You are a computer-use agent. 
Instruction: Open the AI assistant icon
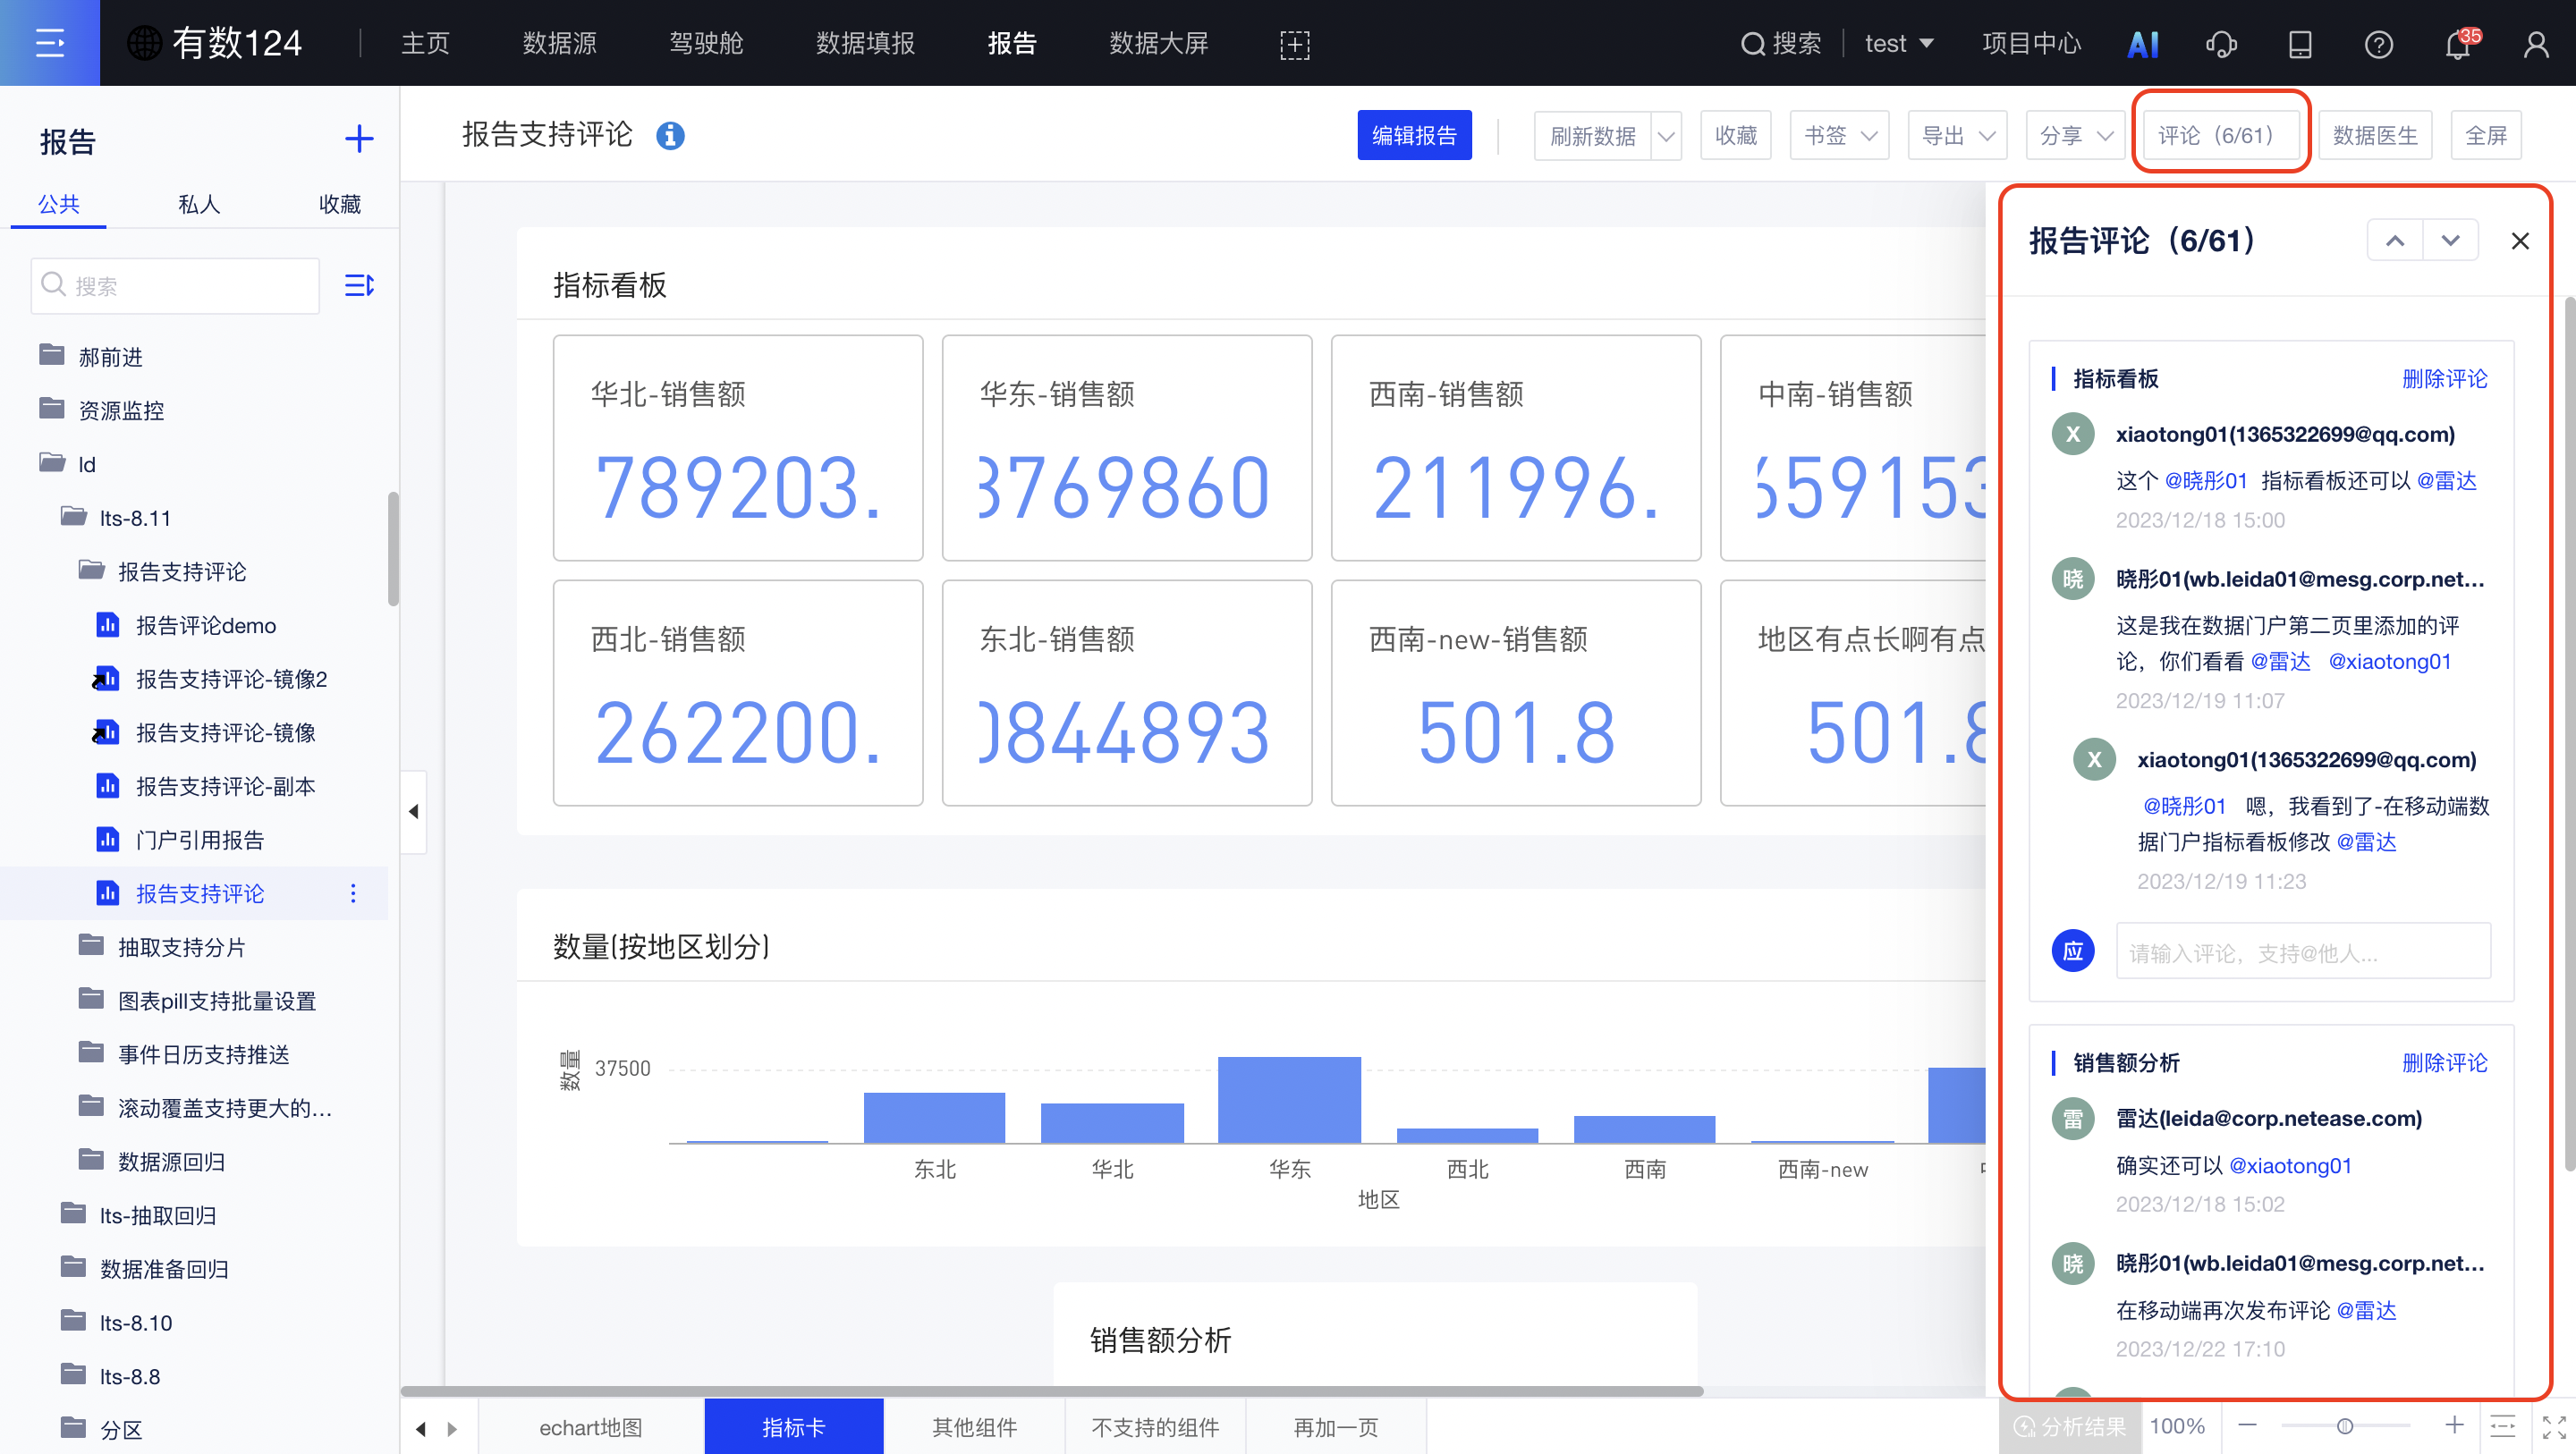click(2142, 44)
